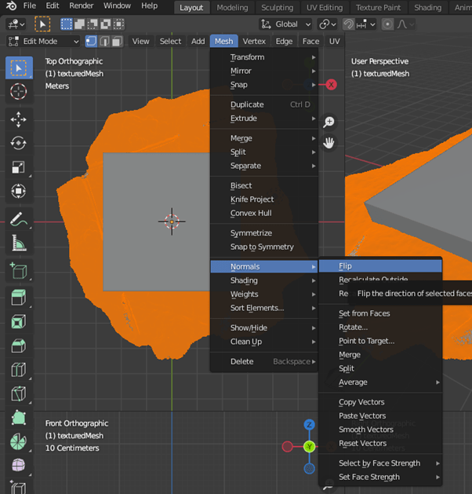Select the Scale tool

18,167
